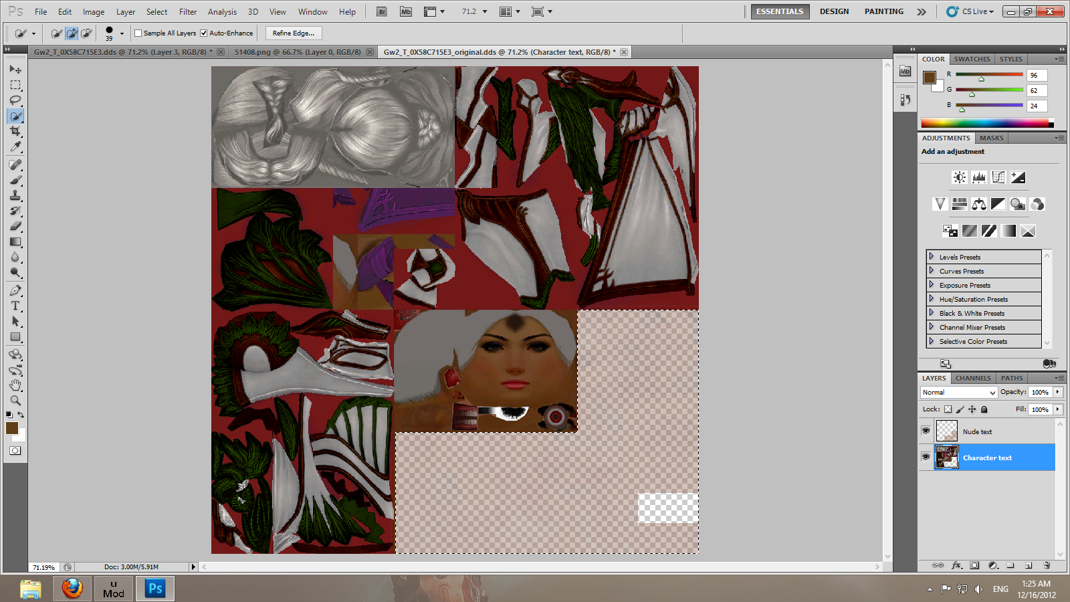Screen dimensions: 1070x602
Task: Select the Hand tool
Action: (15, 385)
